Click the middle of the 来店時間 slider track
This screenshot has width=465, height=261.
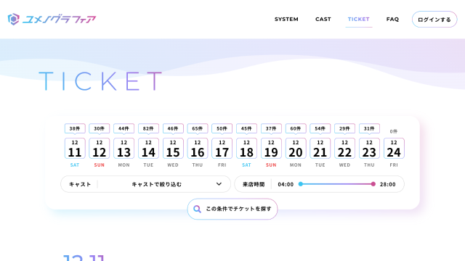click(x=337, y=184)
